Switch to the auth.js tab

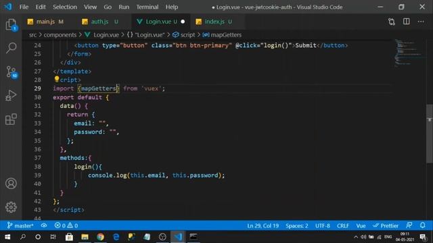100,22
